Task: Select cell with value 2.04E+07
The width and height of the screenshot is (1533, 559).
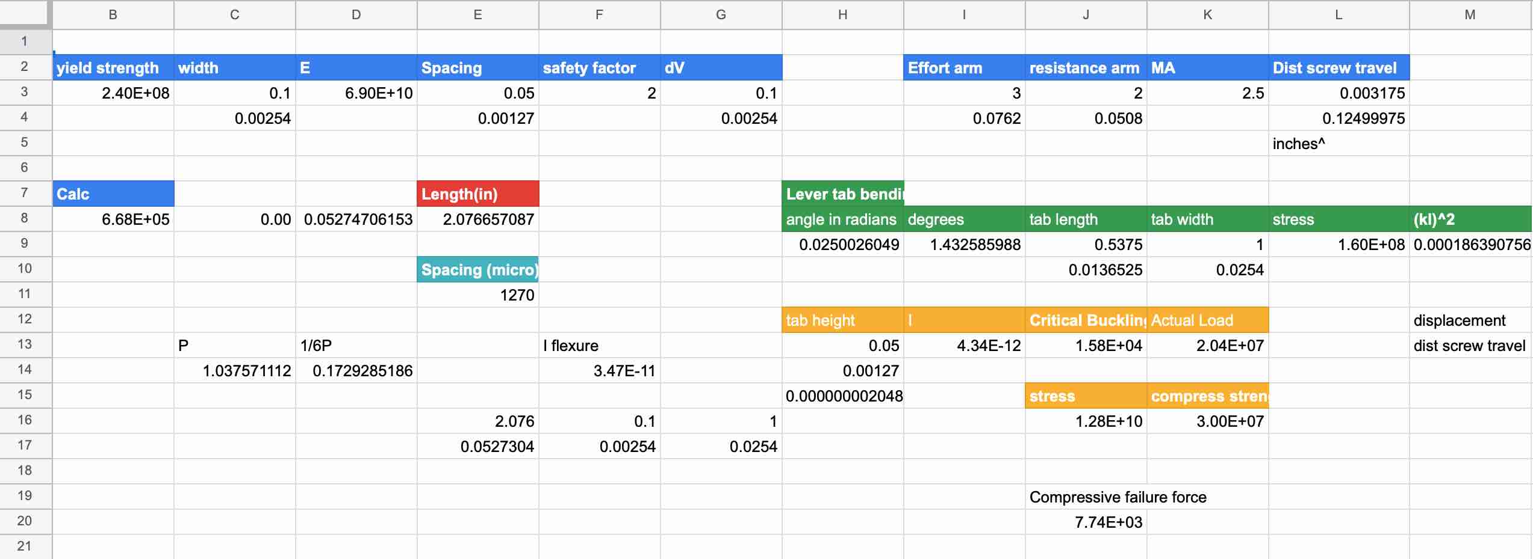Action: coord(1208,346)
